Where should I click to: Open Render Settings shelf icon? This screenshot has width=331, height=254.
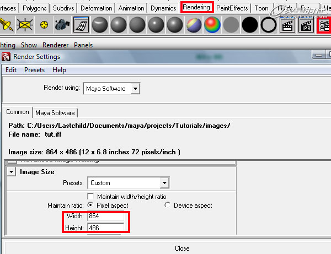(x=324, y=25)
